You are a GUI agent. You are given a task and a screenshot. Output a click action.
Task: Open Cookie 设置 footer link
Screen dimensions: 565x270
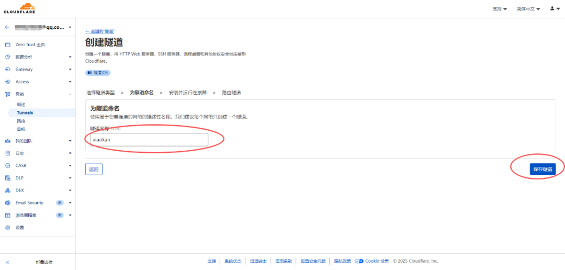tap(377, 261)
